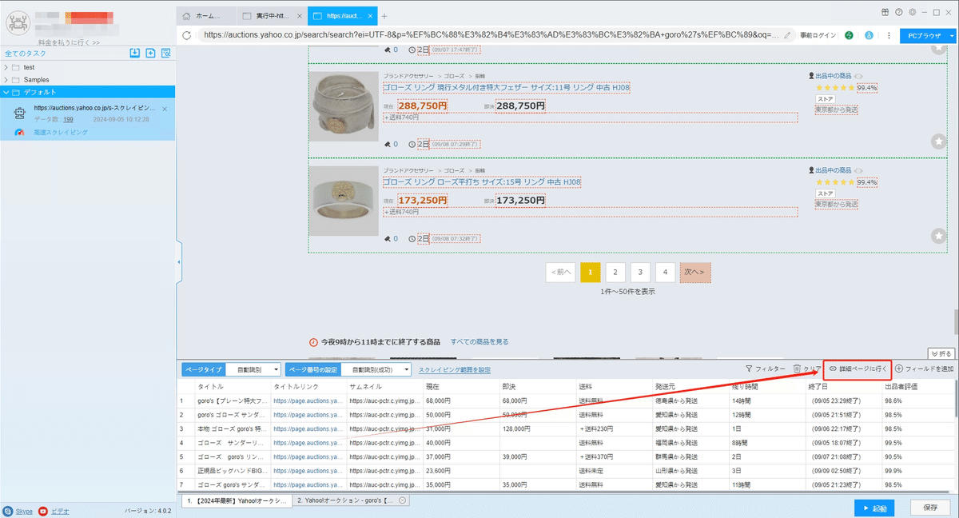959x518 pixels.
Task: Click the ビデオ video icon in status bar
Action: [43, 510]
